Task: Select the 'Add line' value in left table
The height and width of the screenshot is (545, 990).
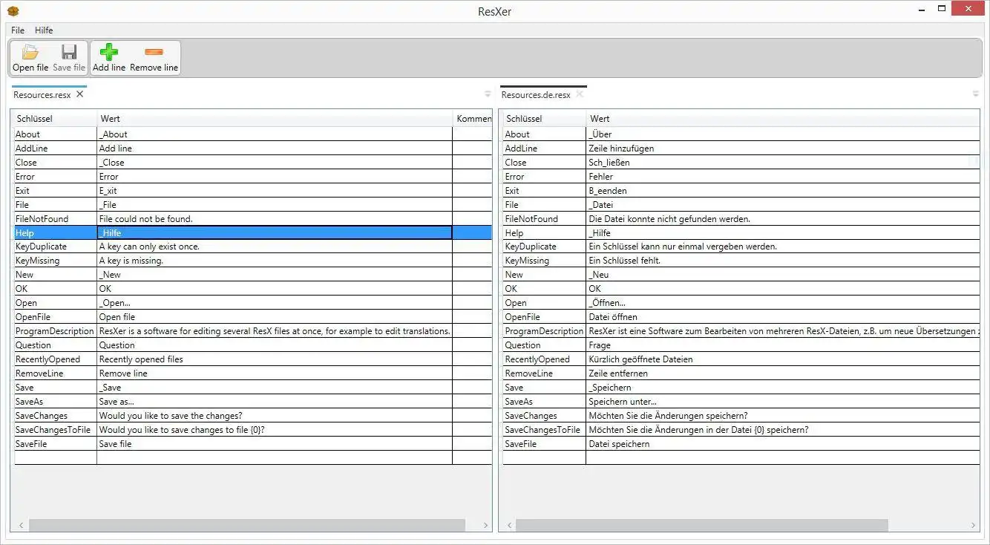Action: pos(275,149)
